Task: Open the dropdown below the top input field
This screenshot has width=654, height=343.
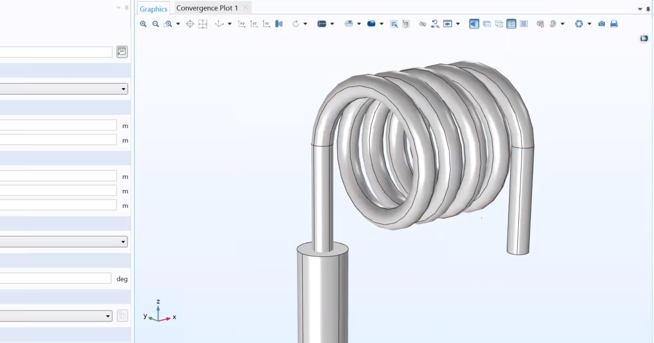Action: (64, 88)
